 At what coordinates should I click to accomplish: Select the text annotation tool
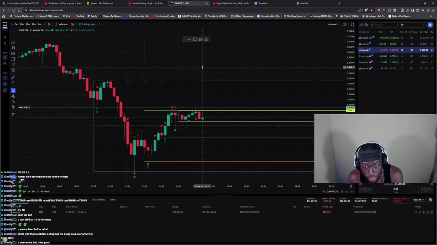(x=13, y=64)
